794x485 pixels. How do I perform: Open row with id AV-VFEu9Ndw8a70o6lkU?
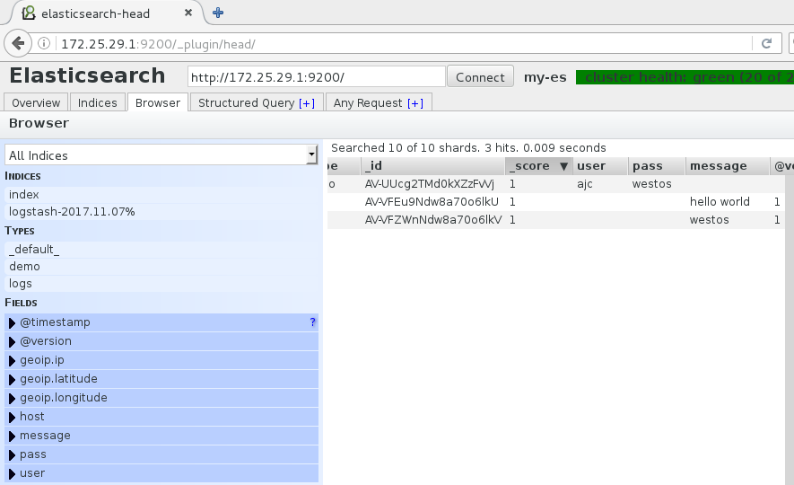(432, 202)
